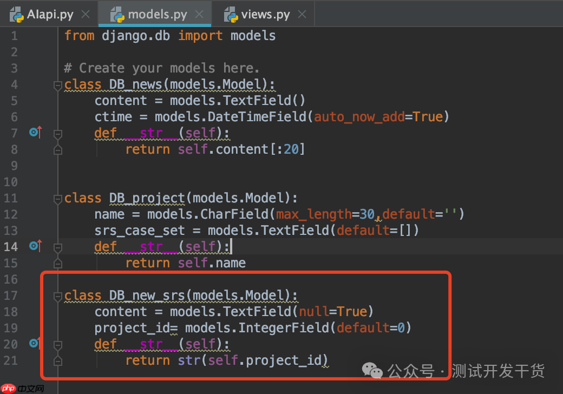Click the override gutter icon on line 14

[x=36, y=246]
